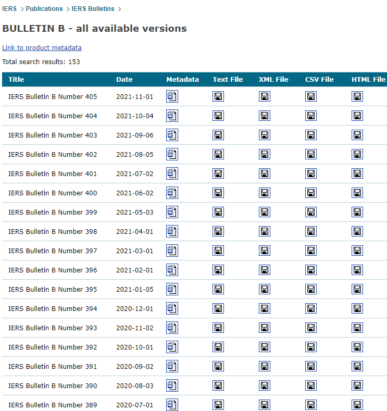Download HTML File for Bulletin Number 400
This screenshot has height=411, width=387.
tap(357, 193)
